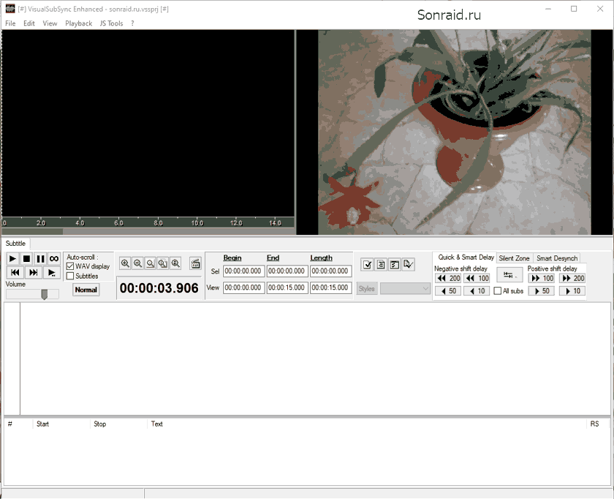Screen dimensions: 614x499
Task: Shift delay positive 200 button
Action: click(x=572, y=278)
